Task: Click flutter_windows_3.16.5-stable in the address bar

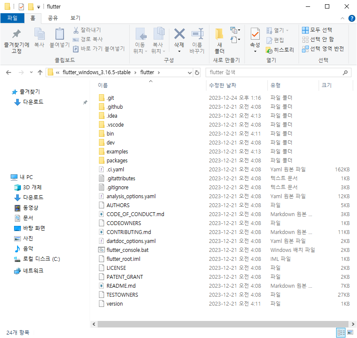Action: pos(96,72)
